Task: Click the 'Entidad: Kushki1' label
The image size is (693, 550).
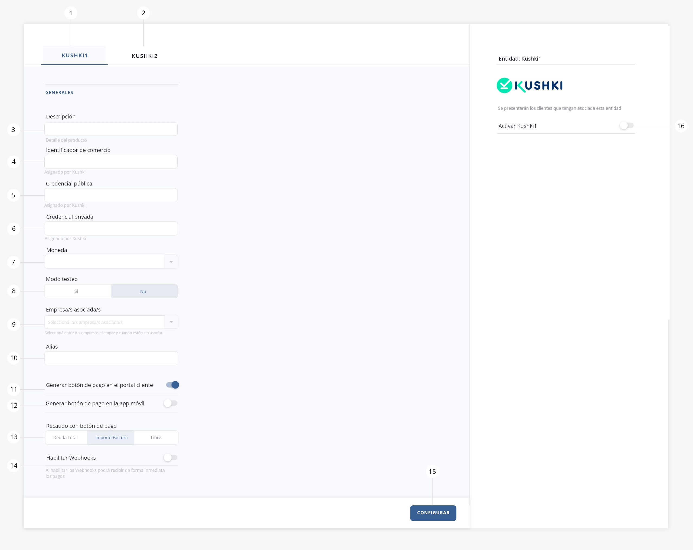Action: click(520, 58)
